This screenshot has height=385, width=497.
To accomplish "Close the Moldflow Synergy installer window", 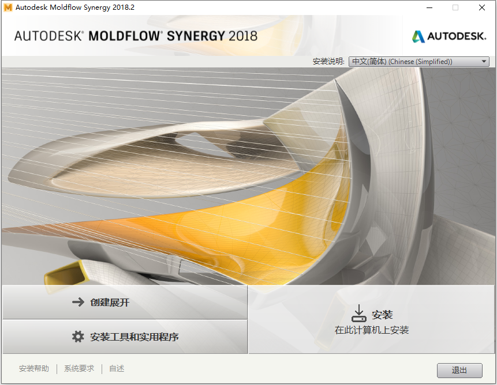I will (482, 7).
